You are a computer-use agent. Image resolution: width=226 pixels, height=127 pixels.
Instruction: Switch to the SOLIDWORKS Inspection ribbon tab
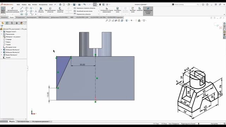[115, 17]
